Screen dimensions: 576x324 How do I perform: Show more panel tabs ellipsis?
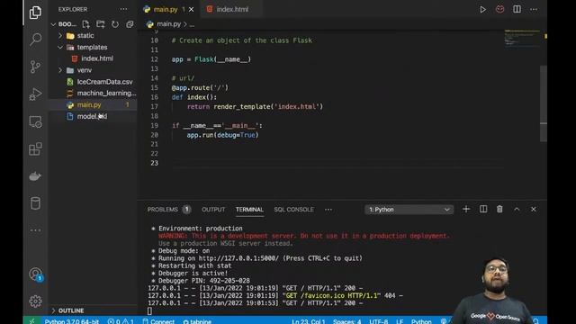(328, 210)
